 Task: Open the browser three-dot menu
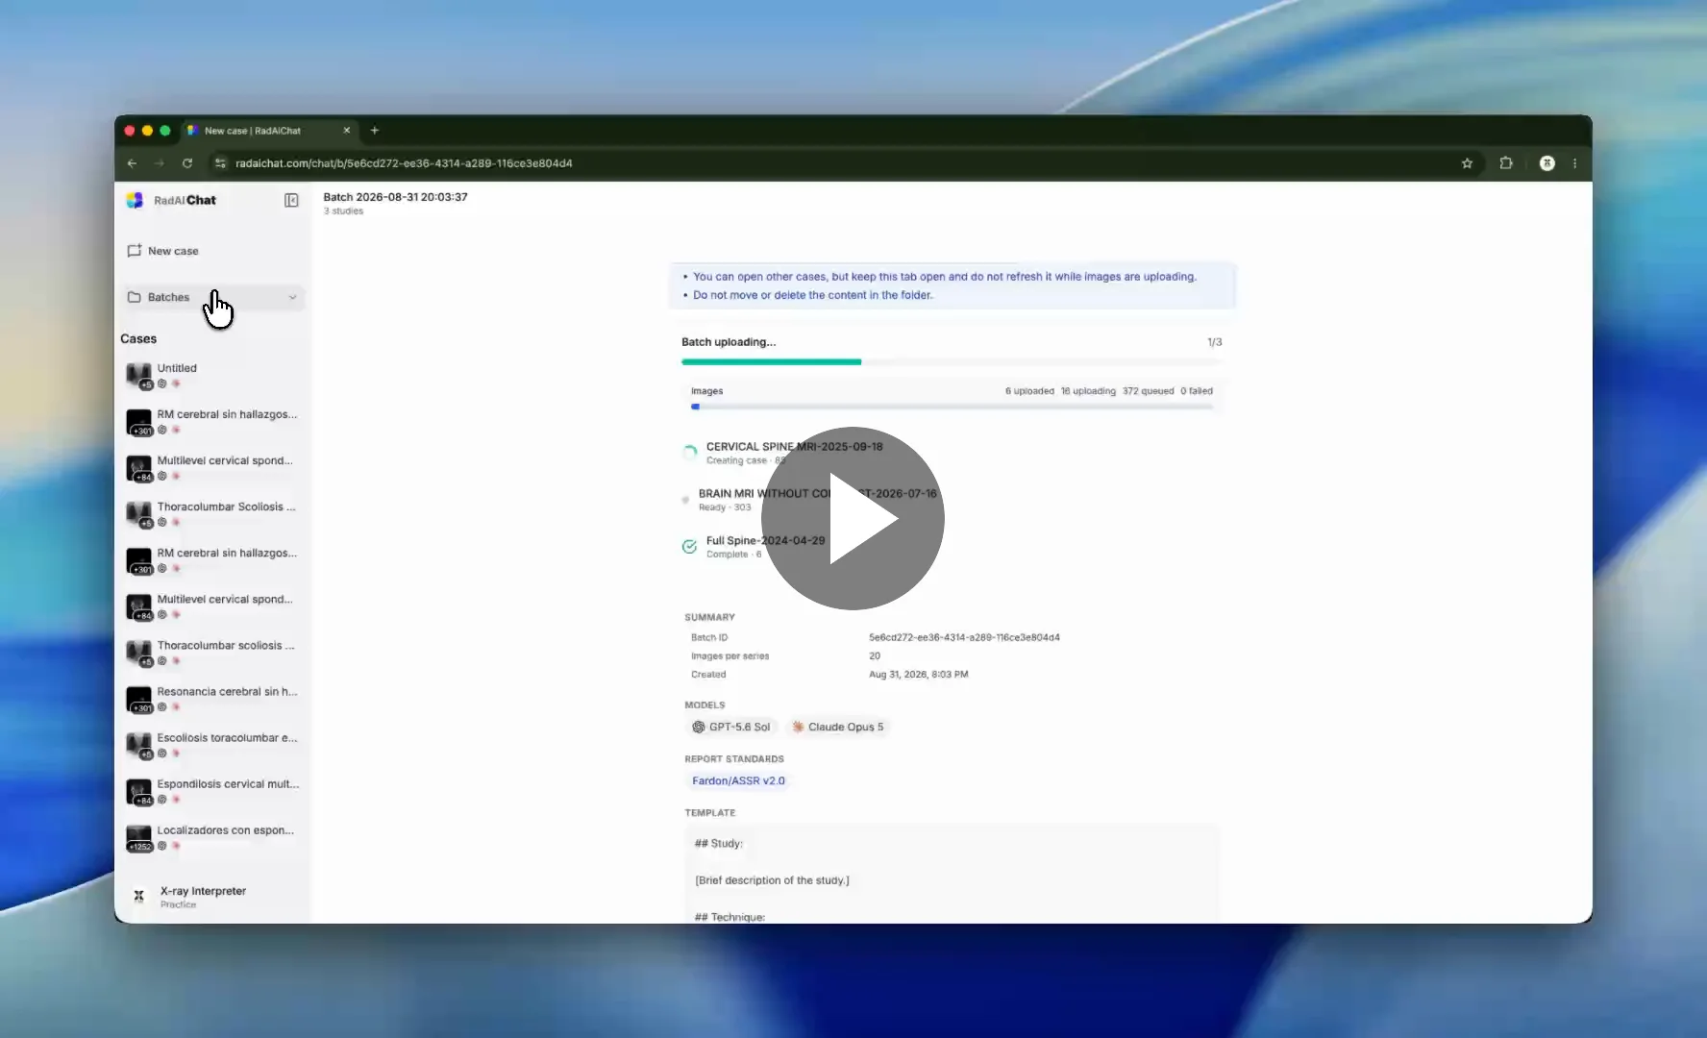tap(1574, 163)
